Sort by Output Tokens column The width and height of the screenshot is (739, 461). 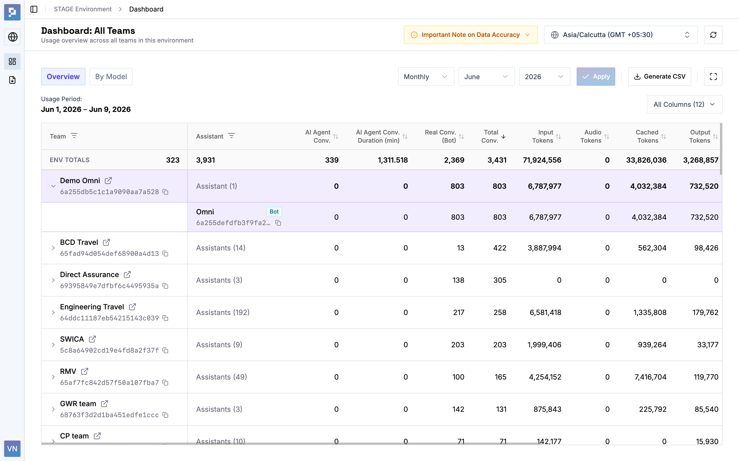(x=715, y=136)
